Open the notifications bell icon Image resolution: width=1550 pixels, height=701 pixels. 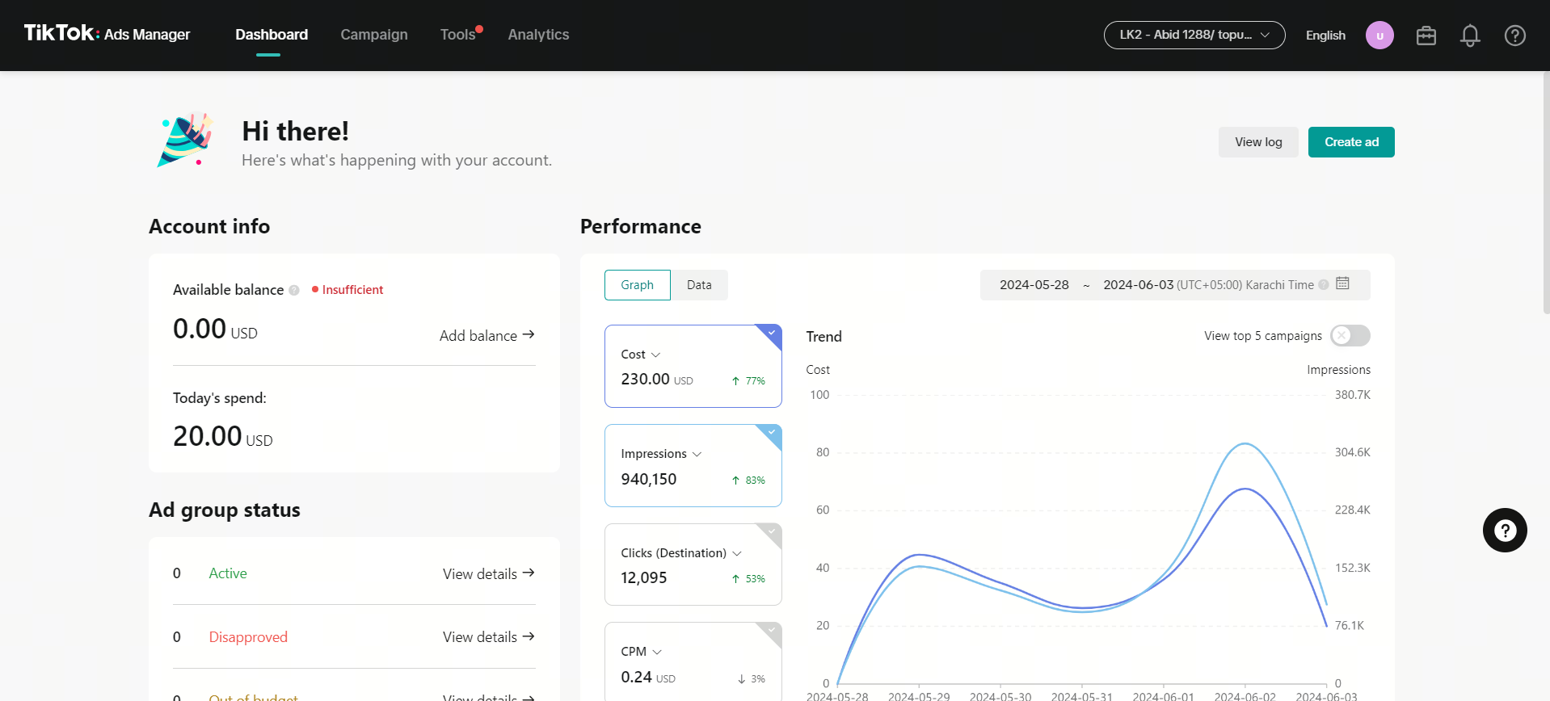[x=1470, y=36]
